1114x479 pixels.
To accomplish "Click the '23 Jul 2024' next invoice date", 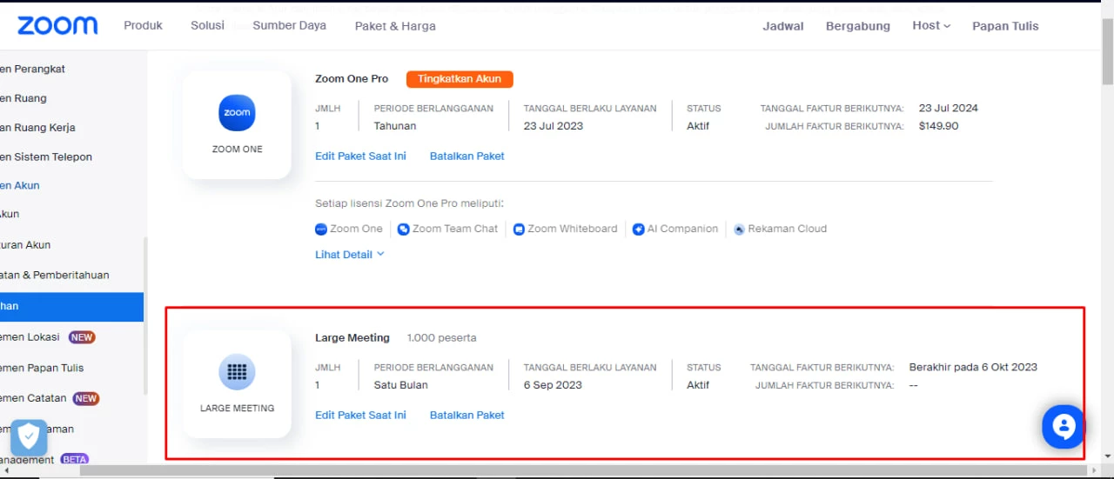I will tap(949, 109).
